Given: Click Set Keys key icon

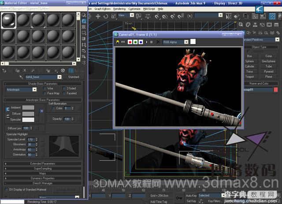Looking at the screenshot, I should (x=179, y=198).
